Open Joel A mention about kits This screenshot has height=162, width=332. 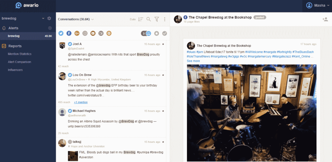[x=111, y=55]
